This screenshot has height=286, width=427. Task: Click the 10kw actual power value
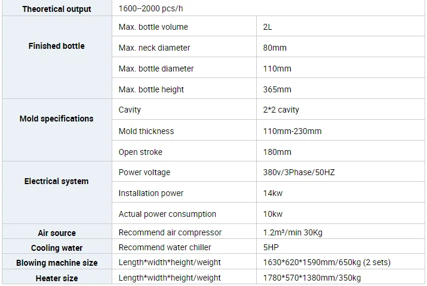click(x=273, y=214)
